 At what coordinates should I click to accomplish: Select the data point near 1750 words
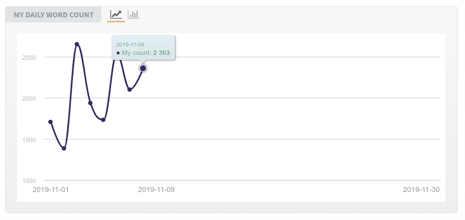(103, 120)
